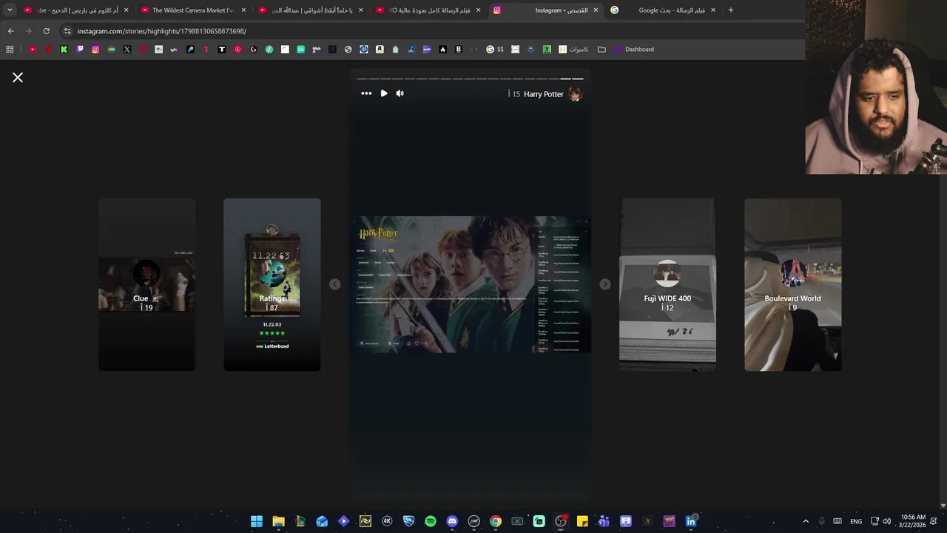
Task: Mute the story audio
Action: tap(400, 93)
